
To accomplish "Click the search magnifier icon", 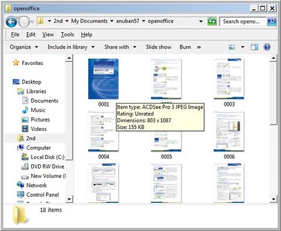I will [272, 21].
